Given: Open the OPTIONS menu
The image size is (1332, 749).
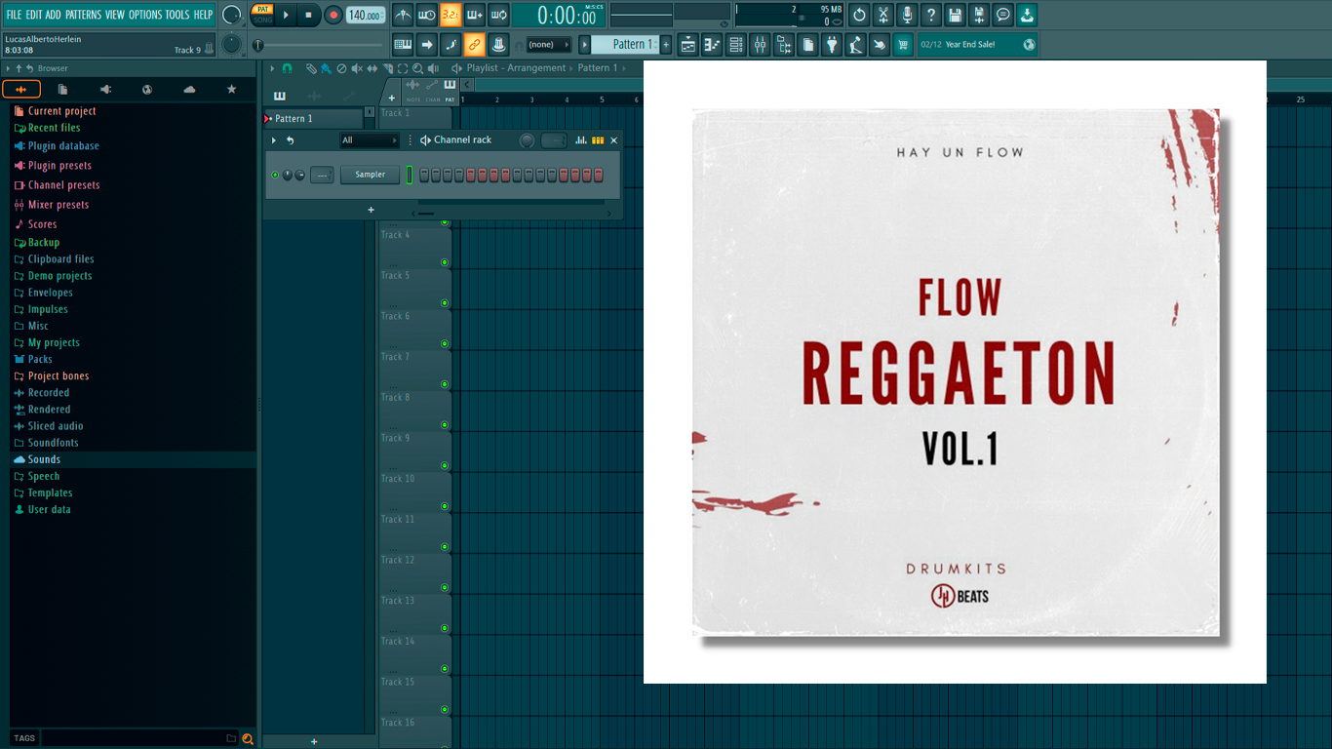Looking at the screenshot, I should 145,15.
